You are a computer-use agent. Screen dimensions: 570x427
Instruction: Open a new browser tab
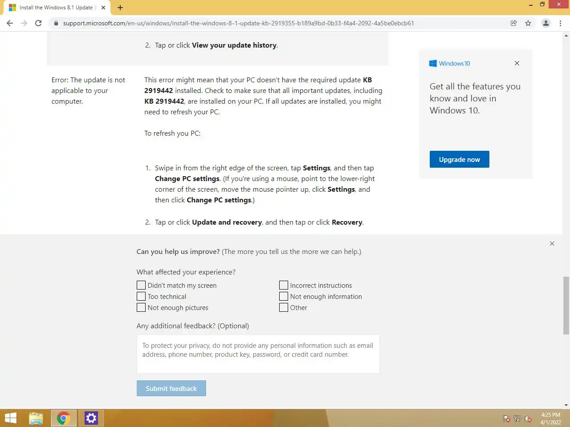(x=120, y=8)
